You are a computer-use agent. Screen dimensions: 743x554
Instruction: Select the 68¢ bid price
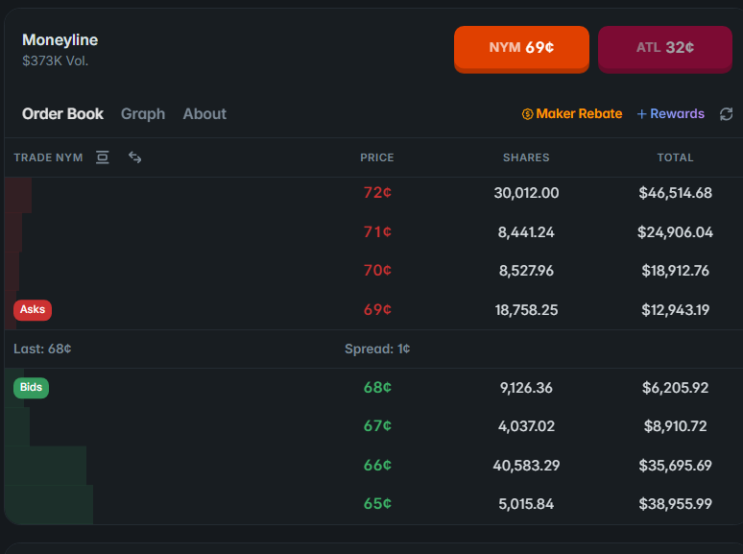[x=377, y=387]
